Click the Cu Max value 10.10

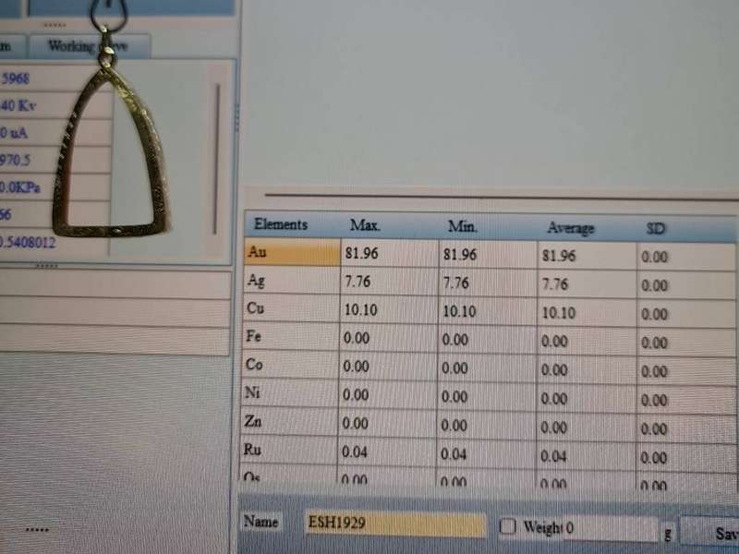click(360, 310)
